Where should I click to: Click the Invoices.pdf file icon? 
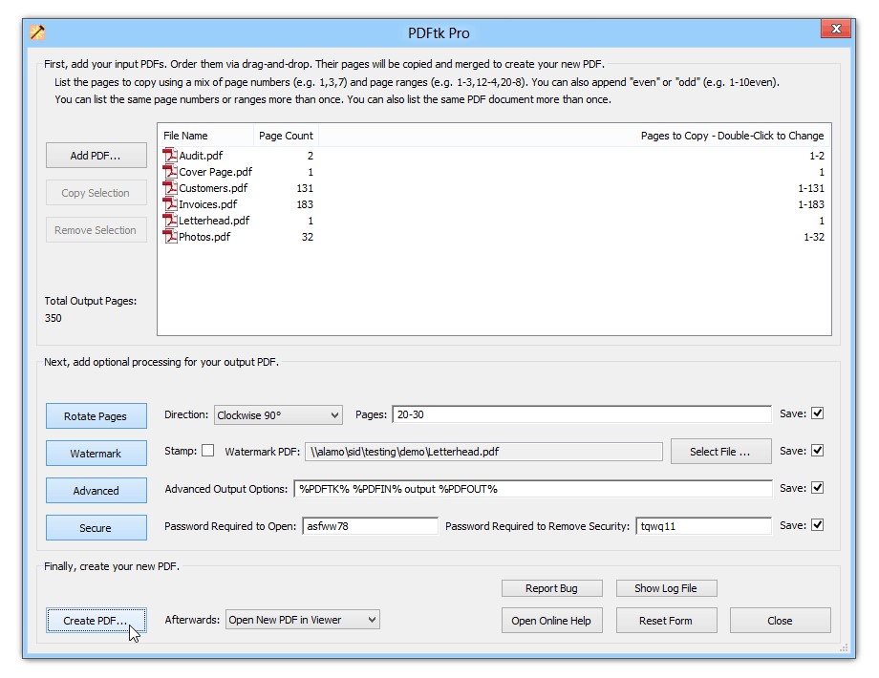click(x=170, y=204)
